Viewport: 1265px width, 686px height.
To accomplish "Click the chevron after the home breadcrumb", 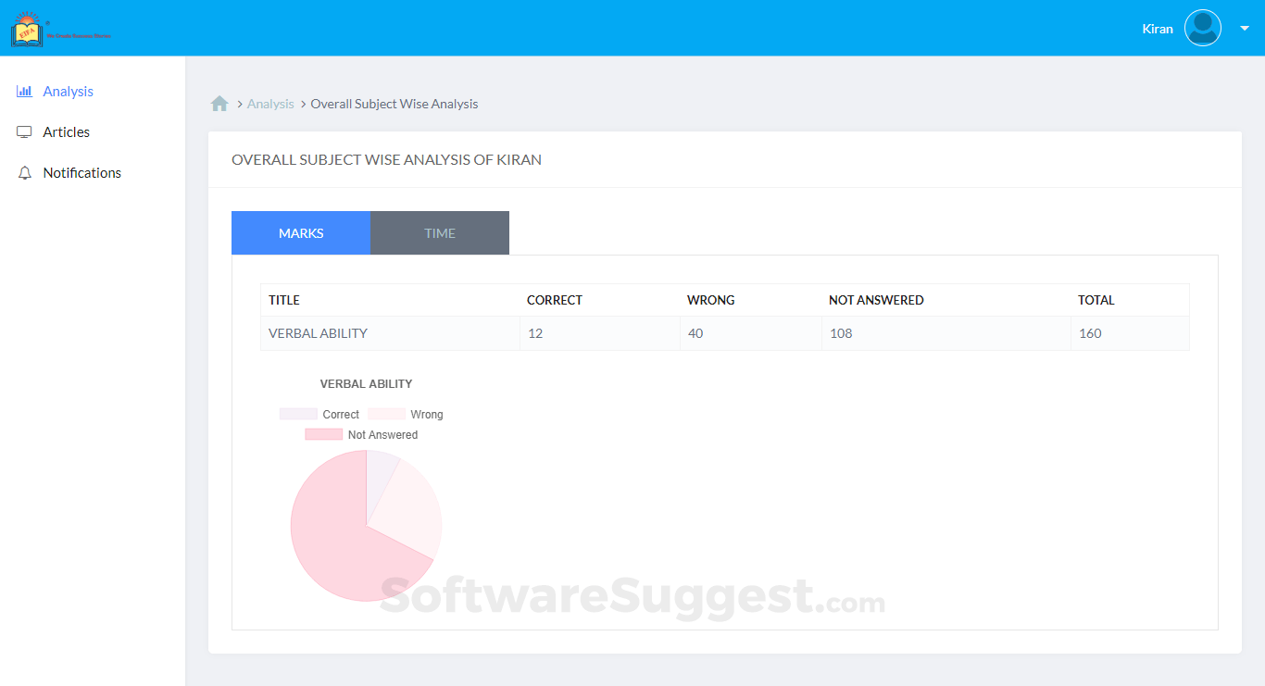I will (x=238, y=104).
